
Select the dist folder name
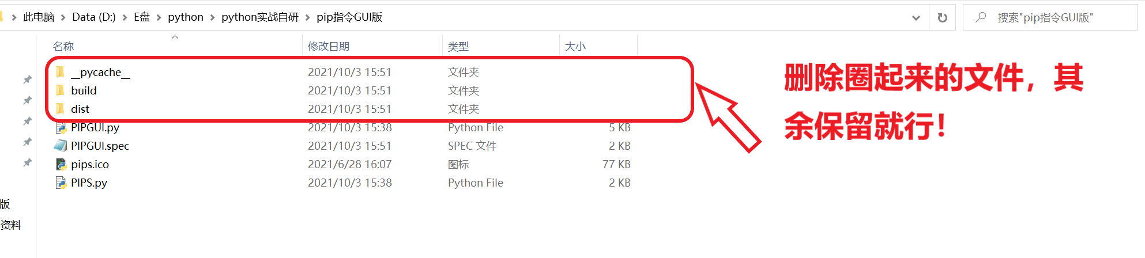pyautogui.click(x=80, y=109)
